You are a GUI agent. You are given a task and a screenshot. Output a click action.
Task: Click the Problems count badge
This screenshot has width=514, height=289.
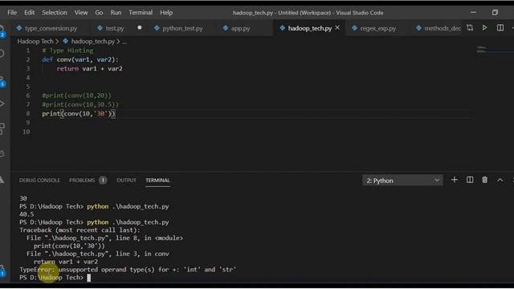[x=103, y=180]
